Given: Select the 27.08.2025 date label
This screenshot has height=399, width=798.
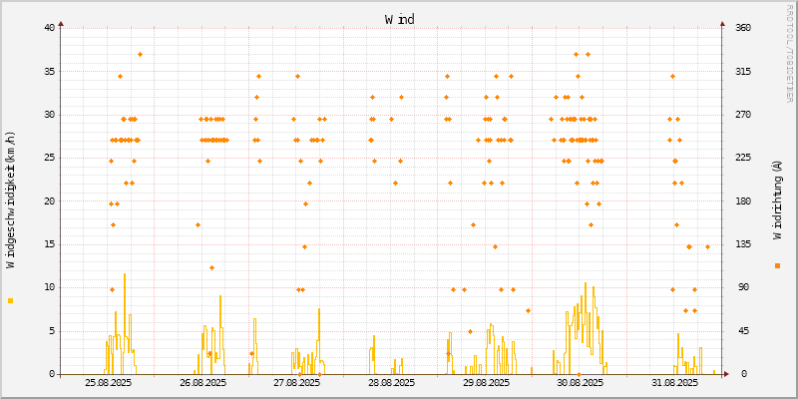Looking at the screenshot, I should pos(296,383).
